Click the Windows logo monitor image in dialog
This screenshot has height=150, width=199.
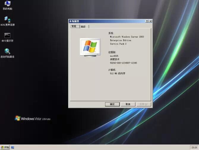(90, 47)
